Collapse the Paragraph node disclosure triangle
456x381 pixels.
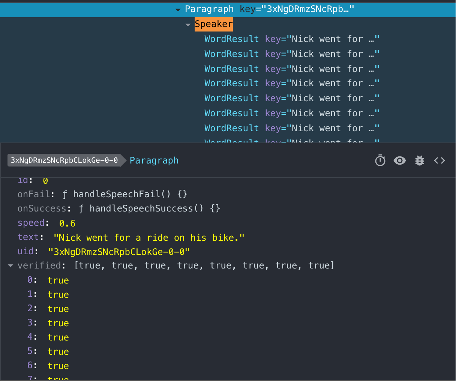coord(177,9)
